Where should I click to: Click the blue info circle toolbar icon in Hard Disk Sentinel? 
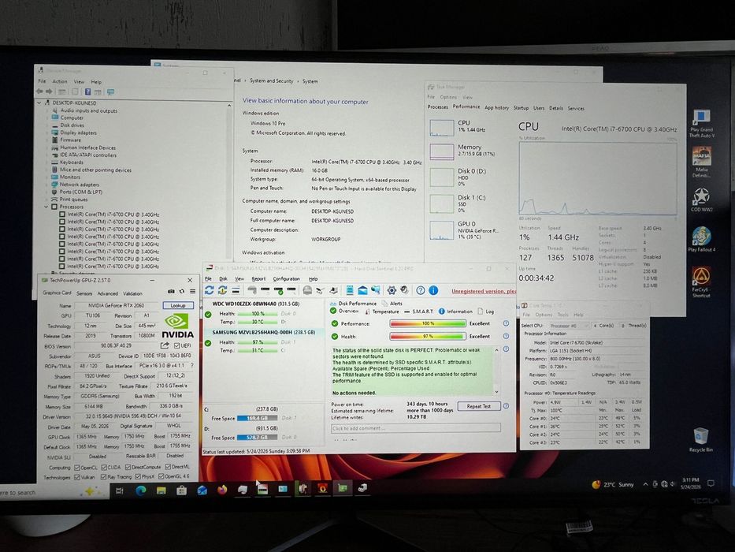[433, 290]
